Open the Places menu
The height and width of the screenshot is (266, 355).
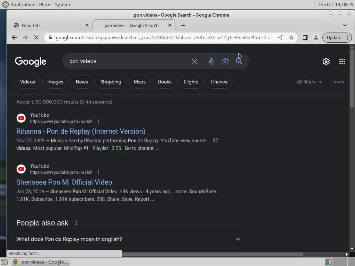45,5
